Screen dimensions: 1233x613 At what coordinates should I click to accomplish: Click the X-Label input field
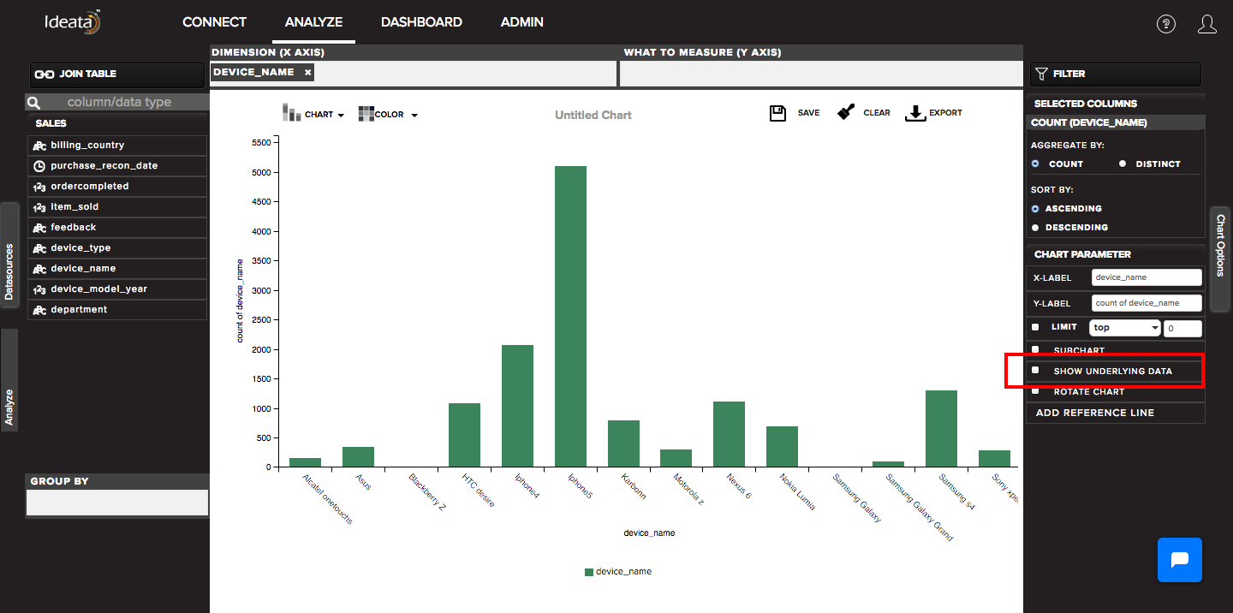point(1147,277)
